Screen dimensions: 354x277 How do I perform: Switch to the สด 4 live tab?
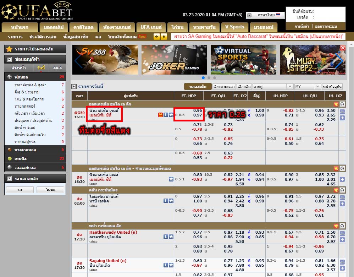[57, 68]
